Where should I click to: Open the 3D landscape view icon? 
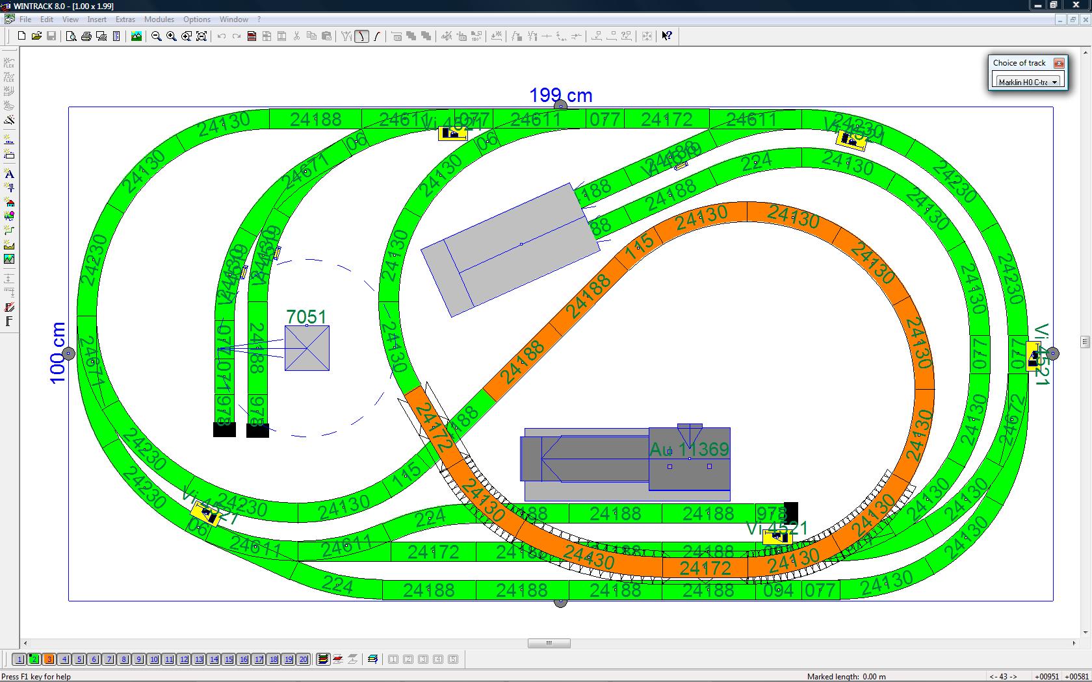tap(136, 36)
